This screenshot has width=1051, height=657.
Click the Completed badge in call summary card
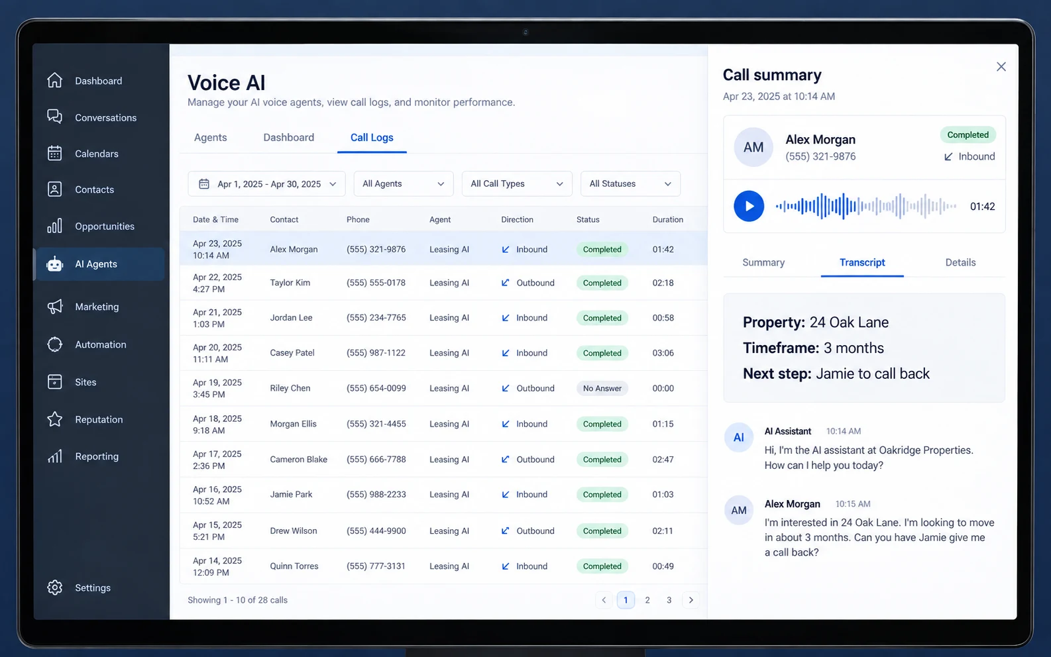(x=968, y=134)
